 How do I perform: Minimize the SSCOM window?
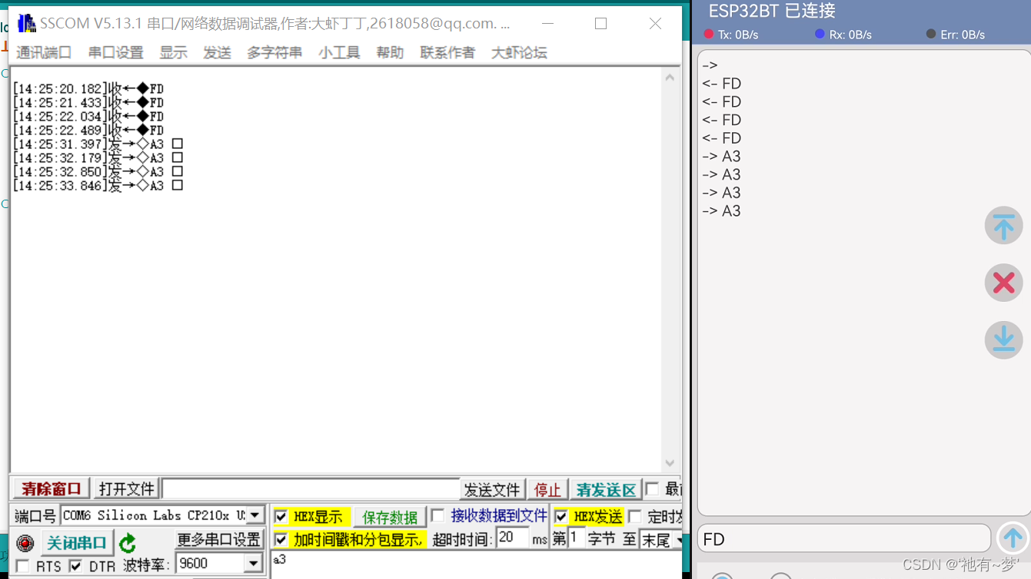click(547, 24)
